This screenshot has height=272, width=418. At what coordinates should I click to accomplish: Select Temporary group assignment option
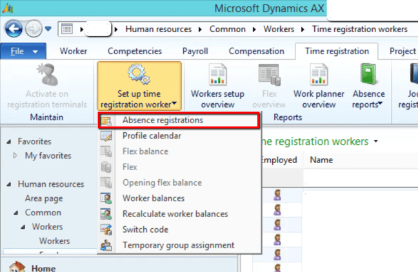click(178, 245)
